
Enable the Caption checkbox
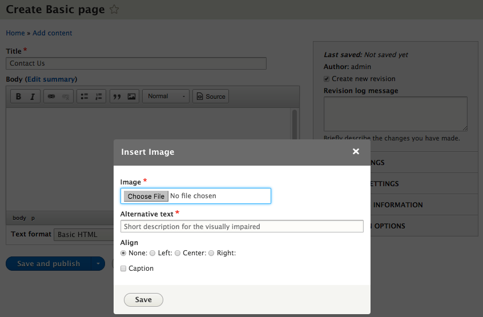pos(123,268)
